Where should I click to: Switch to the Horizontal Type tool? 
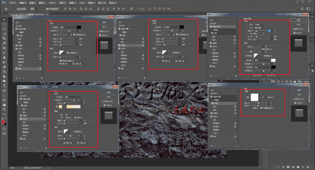(x=4, y=86)
